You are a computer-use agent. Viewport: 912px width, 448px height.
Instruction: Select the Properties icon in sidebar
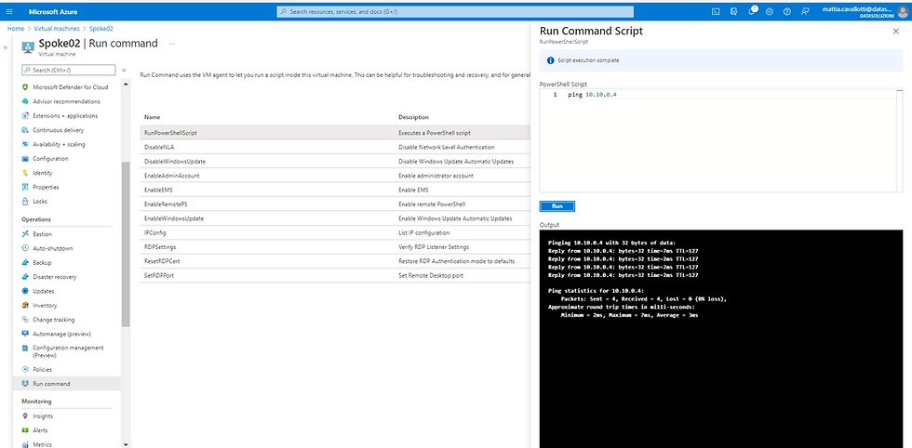click(x=25, y=187)
